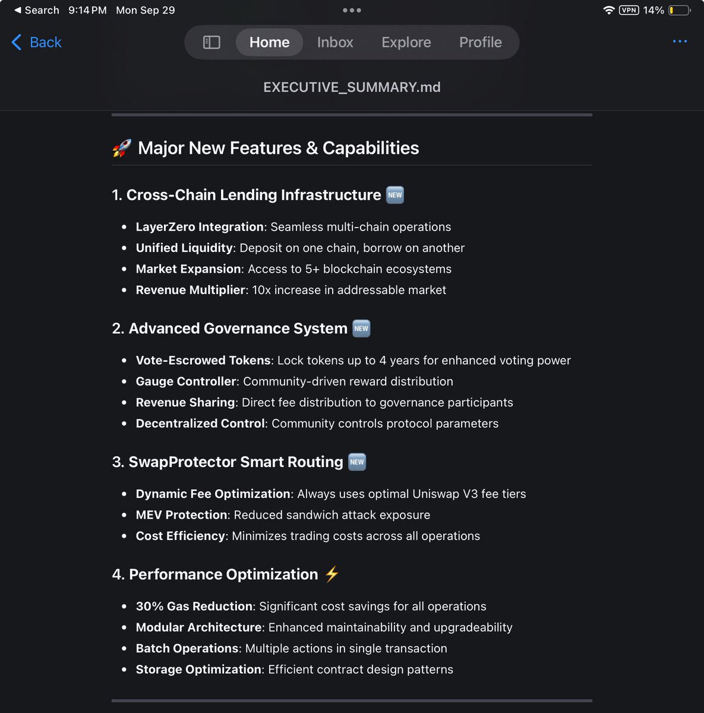This screenshot has height=713, width=704.
Task: Tap the Back chevron arrow
Action: 17,42
